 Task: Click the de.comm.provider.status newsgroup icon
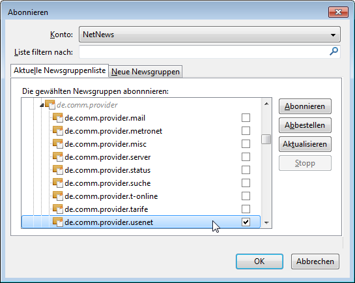pyautogui.click(x=58, y=170)
